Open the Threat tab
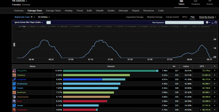 point(80,11)
